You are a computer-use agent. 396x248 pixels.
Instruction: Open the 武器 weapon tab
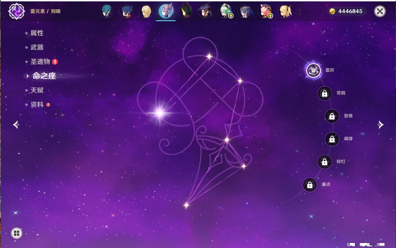pos(37,47)
